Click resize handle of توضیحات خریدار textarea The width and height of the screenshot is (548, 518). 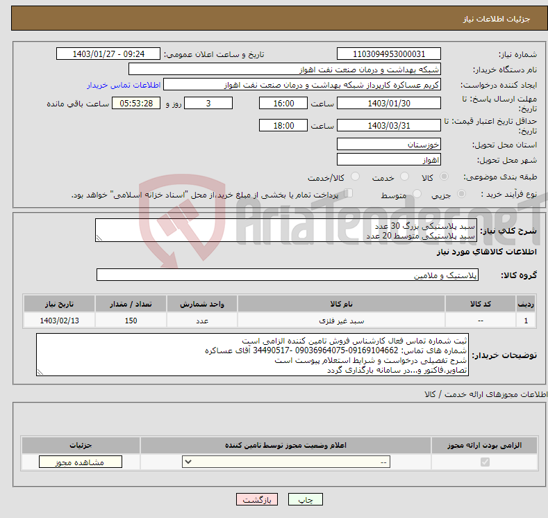click(x=40, y=373)
